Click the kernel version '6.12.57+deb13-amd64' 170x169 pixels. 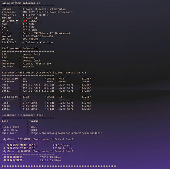point(38,36)
